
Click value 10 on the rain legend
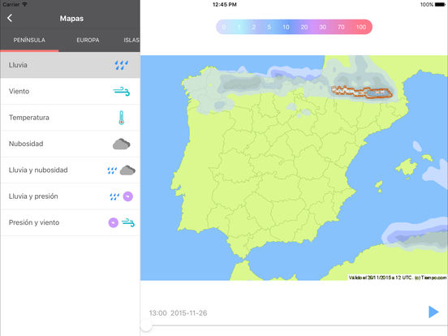coord(286,27)
